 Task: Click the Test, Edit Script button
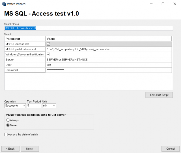159,95
